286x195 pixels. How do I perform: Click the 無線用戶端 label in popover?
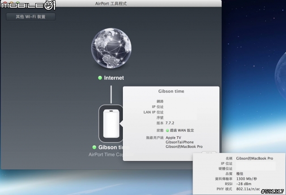pyautogui.click(x=155, y=138)
